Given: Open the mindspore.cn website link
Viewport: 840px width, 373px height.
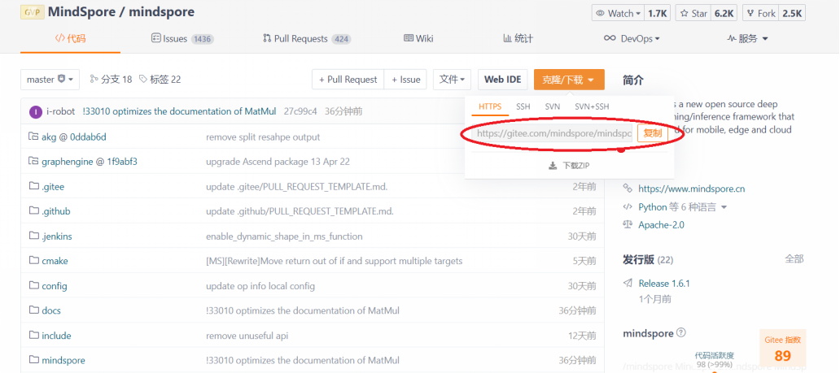Looking at the screenshot, I should (691, 189).
